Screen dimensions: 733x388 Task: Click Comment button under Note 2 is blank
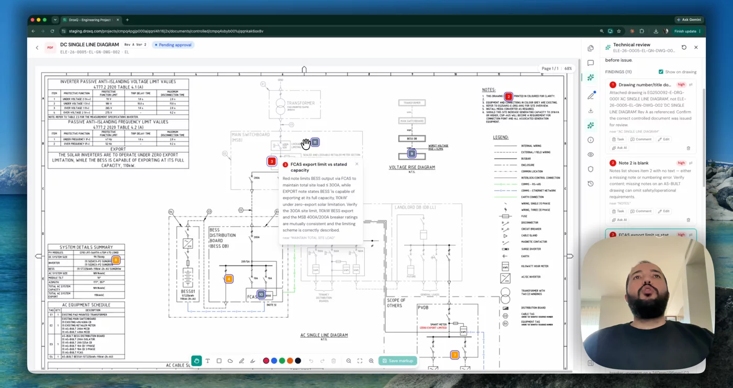(641, 211)
